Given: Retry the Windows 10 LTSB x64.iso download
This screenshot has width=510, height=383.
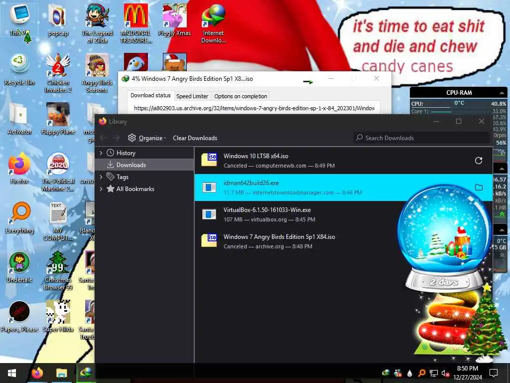Looking at the screenshot, I should 479,161.
